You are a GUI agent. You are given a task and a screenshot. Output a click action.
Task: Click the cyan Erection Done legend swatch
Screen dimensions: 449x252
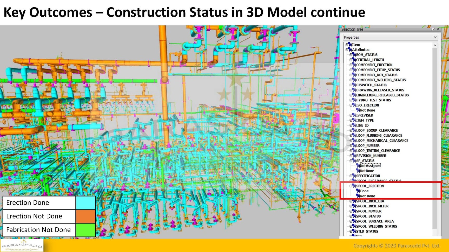click(x=85, y=203)
